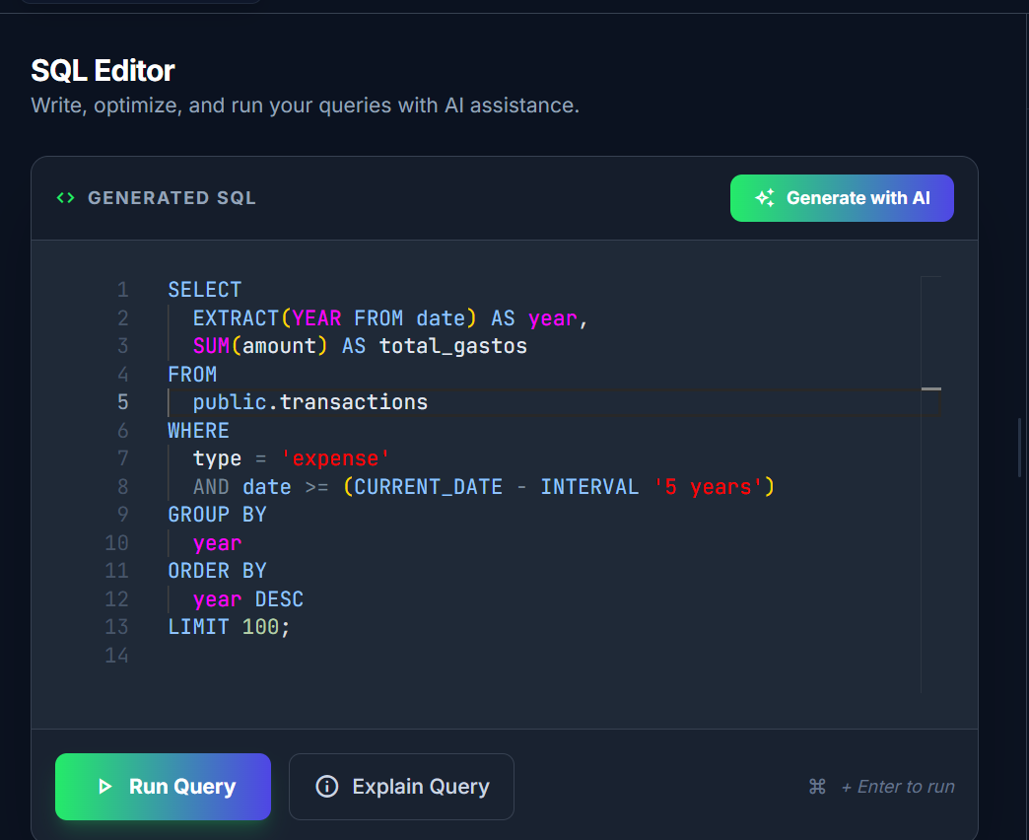Click the editor overview ruler cursor marker
This screenshot has width=1029, height=840.
[x=930, y=389]
